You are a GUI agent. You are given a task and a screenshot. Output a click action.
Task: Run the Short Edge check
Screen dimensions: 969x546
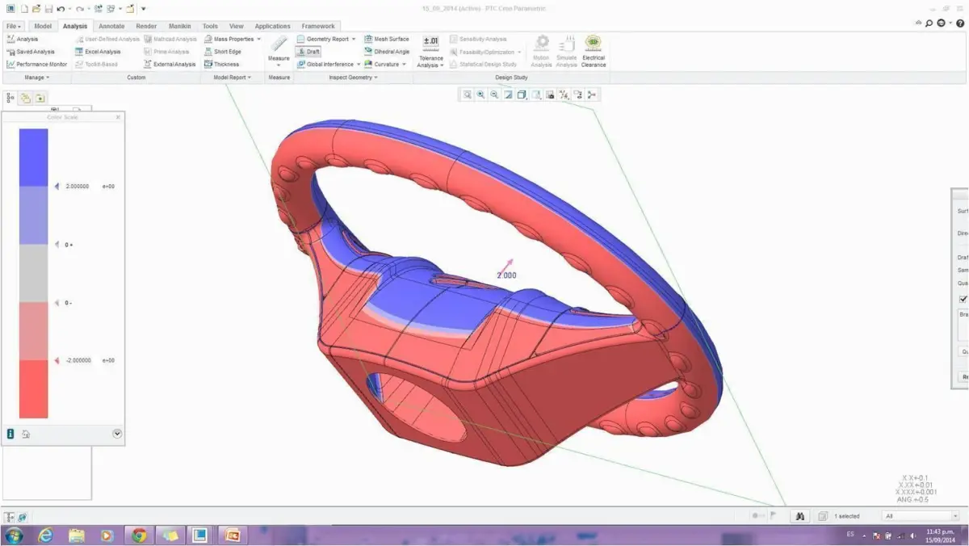coord(222,52)
